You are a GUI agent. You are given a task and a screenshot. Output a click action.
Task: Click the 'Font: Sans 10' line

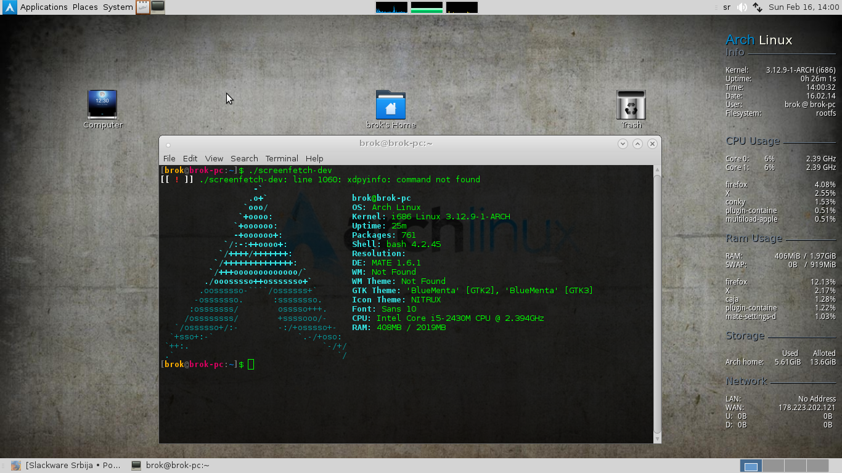(x=384, y=309)
